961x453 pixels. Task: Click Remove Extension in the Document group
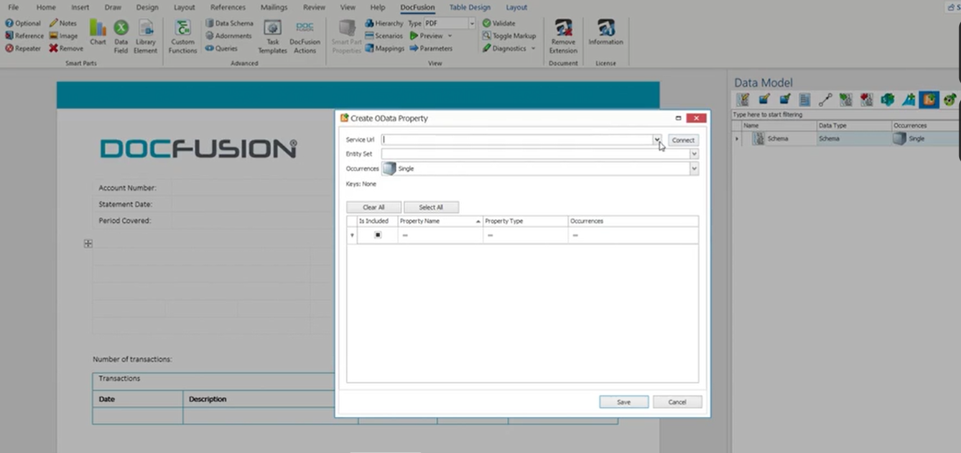click(563, 35)
